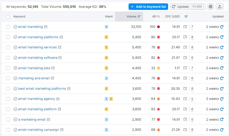The width and height of the screenshot is (229, 136).
Task: Click the plus circle icon beside email marketing jobs
Action: tap(15, 68)
